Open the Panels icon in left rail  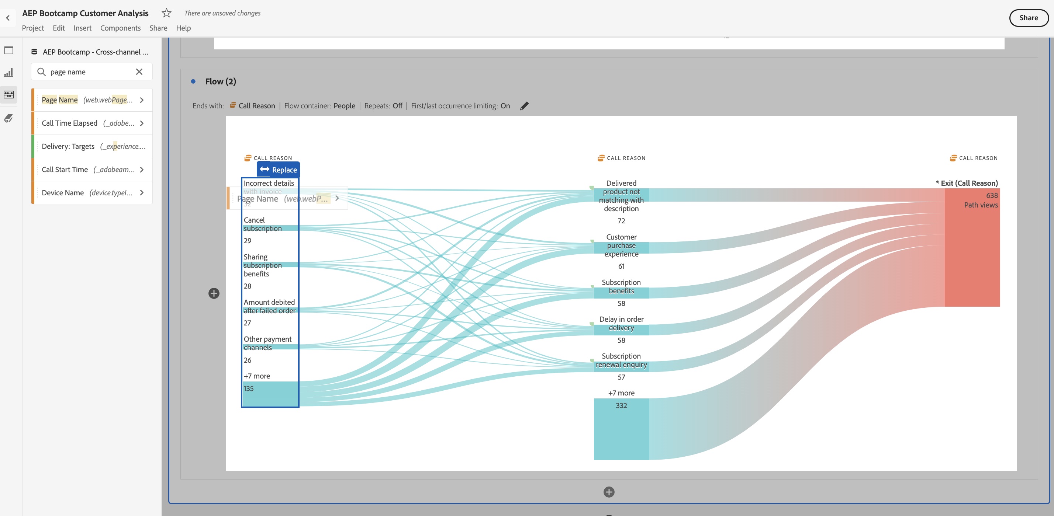tap(8, 50)
